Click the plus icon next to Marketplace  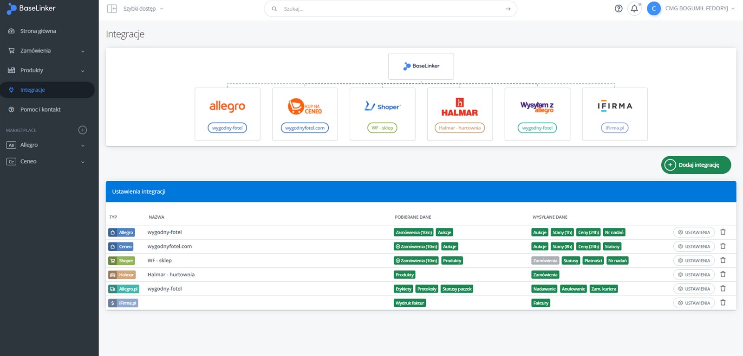83,130
